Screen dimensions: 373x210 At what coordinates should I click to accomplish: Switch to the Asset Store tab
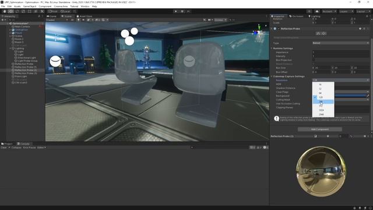coord(84,16)
